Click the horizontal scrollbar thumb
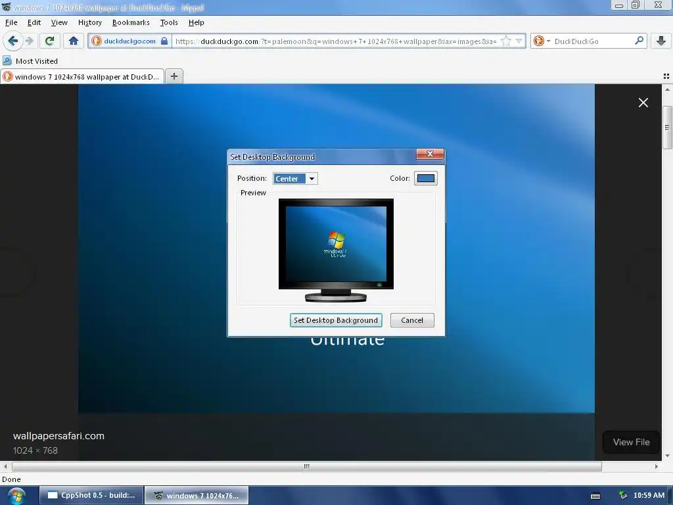 [x=306, y=466]
